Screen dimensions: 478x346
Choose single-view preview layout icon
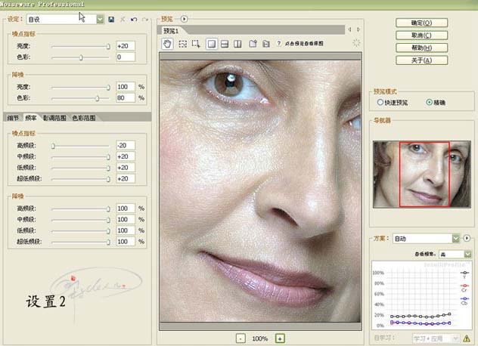pos(213,44)
